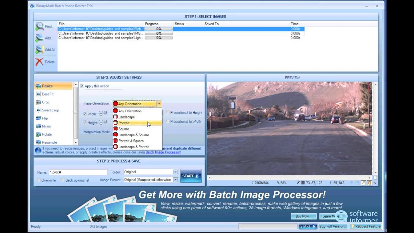Open the Image Format dropdown

coord(175,180)
